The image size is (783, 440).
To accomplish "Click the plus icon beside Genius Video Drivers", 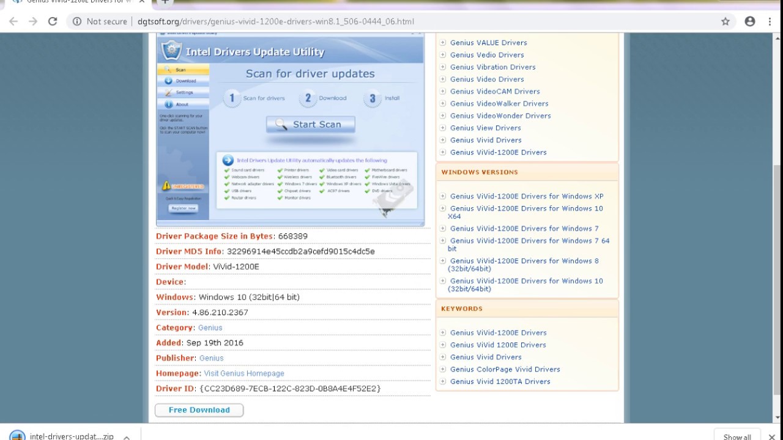I will 443,79.
